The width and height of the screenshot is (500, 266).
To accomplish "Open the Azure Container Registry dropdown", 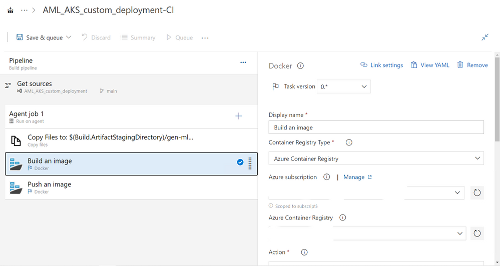I will 367,233.
